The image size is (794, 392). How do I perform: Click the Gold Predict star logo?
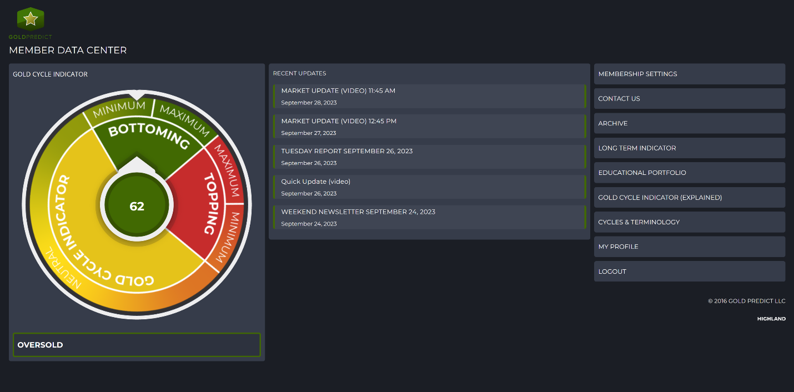(x=31, y=20)
